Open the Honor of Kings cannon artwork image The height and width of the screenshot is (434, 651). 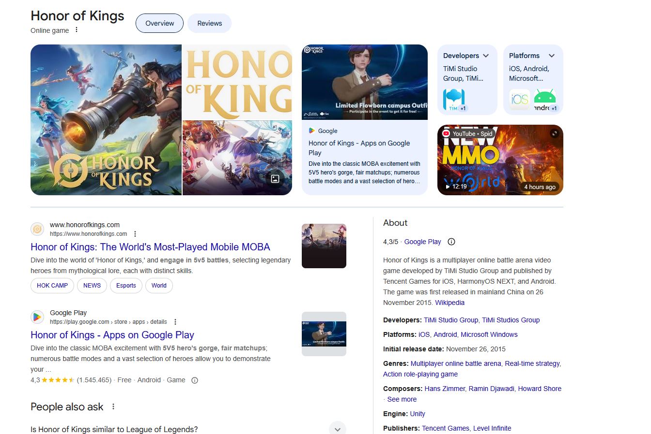106,120
